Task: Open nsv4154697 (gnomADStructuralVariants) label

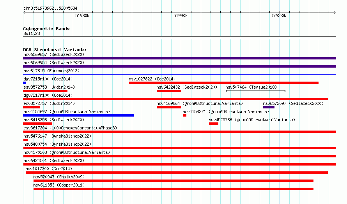Action: [67, 112]
